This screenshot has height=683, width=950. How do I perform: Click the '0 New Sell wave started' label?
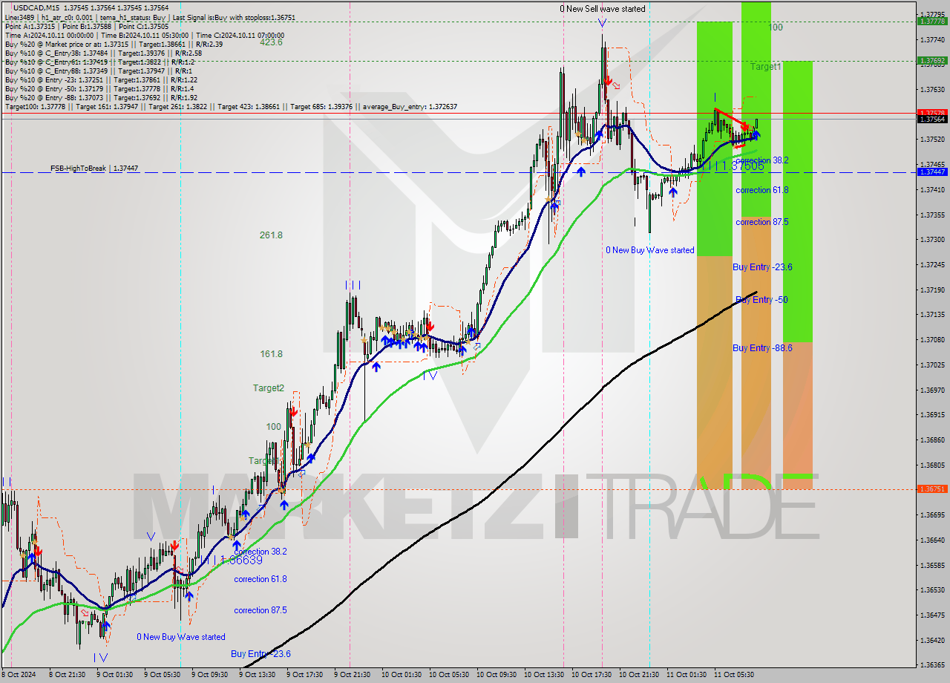tap(603, 9)
